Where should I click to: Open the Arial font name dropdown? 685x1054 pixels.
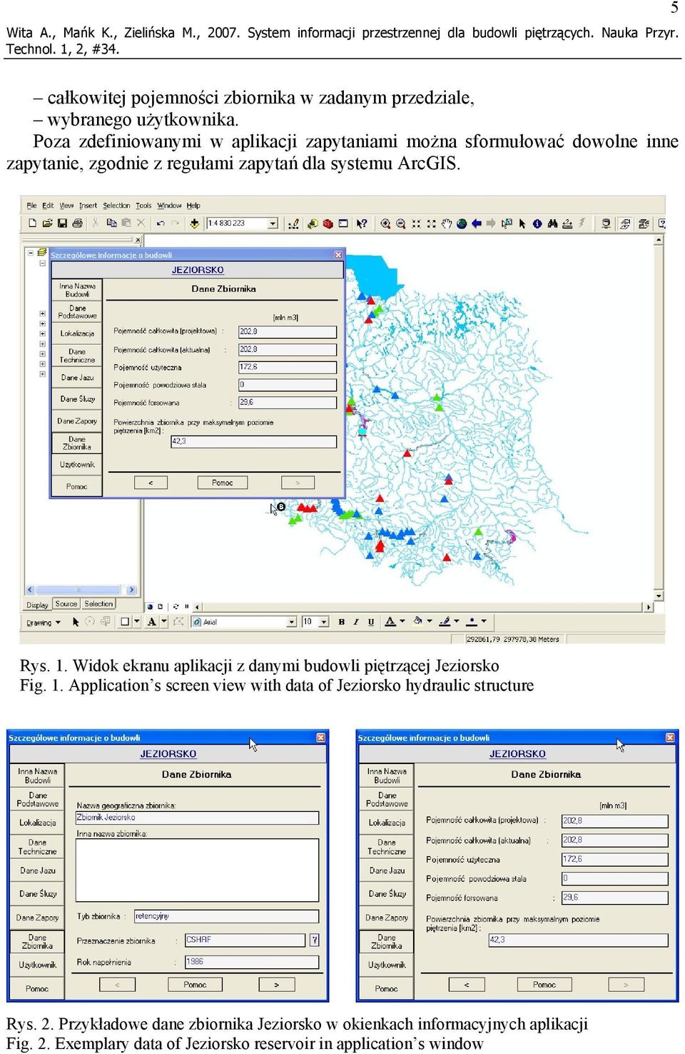click(x=291, y=622)
